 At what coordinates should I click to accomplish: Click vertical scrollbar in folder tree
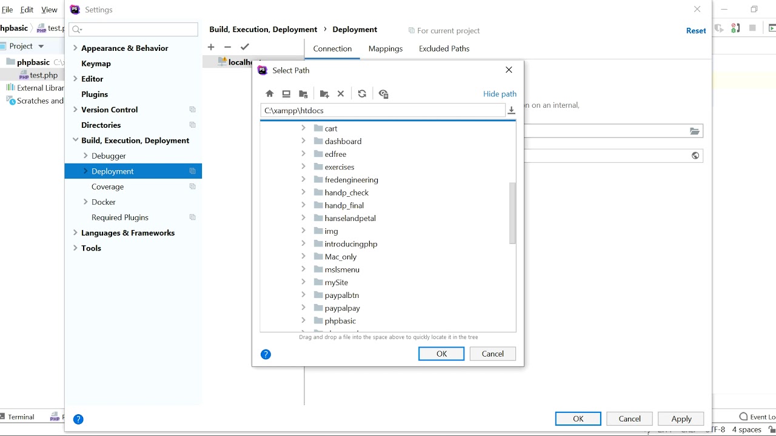pyautogui.click(x=513, y=213)
